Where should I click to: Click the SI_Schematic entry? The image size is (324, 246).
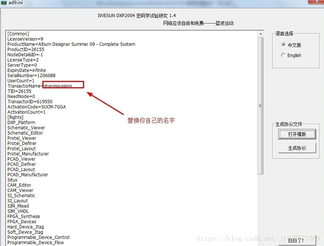click(x=21, y=195)
